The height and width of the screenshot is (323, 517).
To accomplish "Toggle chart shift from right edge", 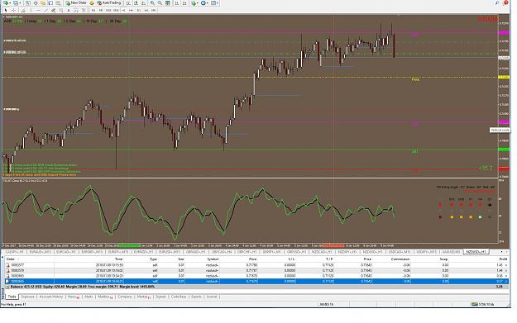I will coord(184,3).
